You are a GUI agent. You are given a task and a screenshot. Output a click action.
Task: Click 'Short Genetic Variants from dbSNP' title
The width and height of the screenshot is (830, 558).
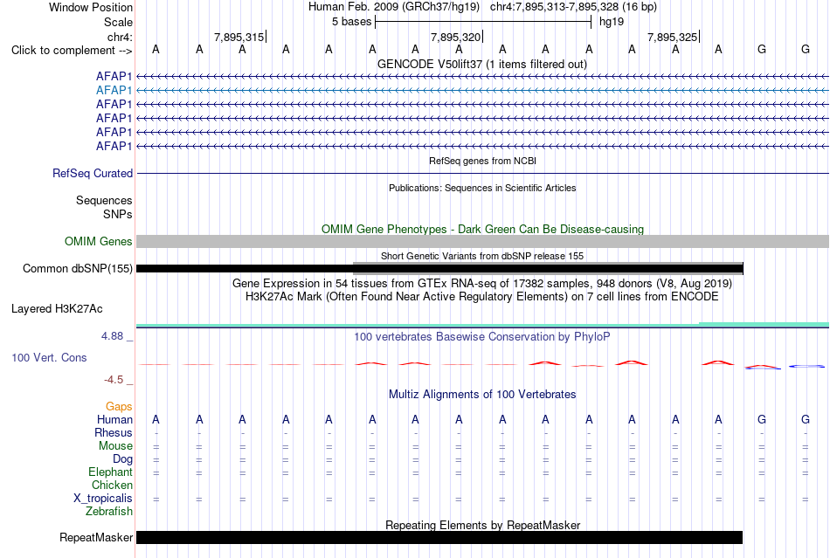[481, 256]
